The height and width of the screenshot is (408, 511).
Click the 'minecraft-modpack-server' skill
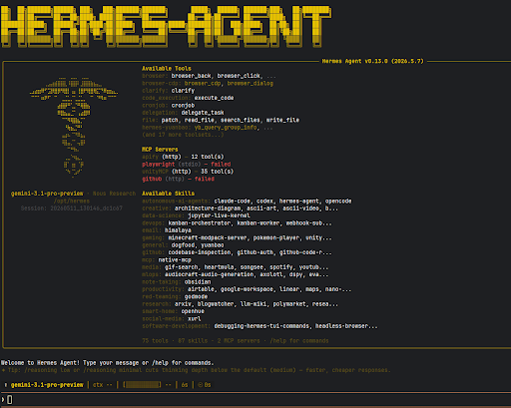coord(208,237)
